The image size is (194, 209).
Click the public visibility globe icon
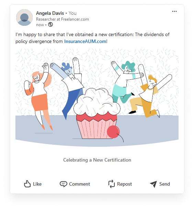click(50, 24)
